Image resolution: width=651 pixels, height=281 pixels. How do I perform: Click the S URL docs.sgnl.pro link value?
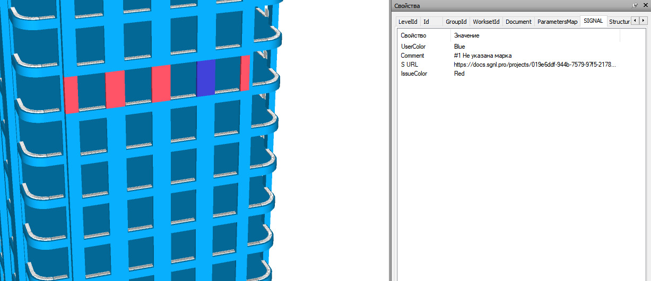tap(535, 65)
